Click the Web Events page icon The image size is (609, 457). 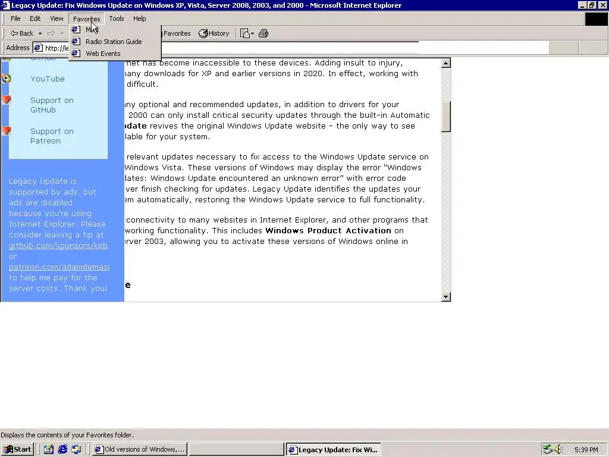click(x=76, y=53)
